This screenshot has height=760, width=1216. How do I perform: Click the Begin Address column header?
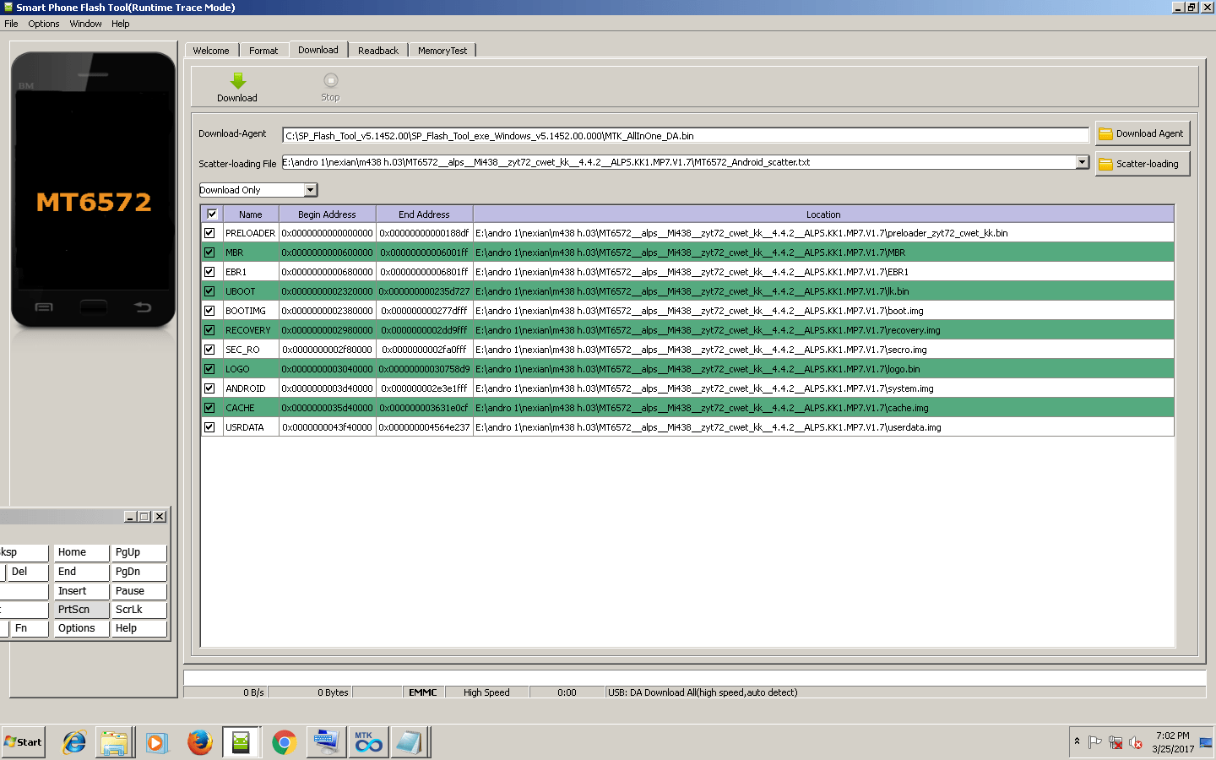pos(327,214)
